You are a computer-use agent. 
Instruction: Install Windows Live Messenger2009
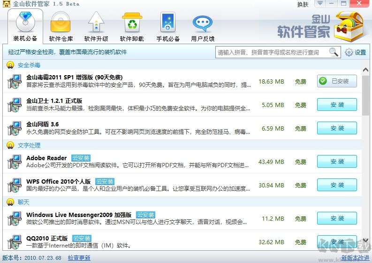coord(337,218)
